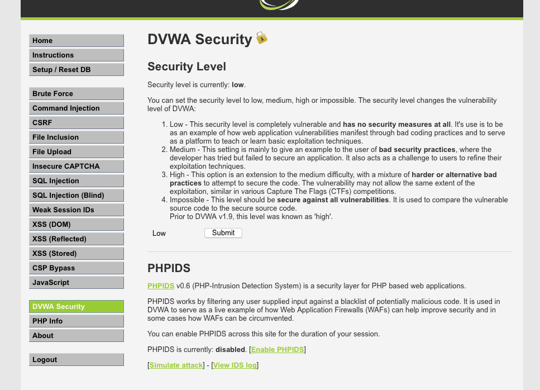Viewport: 540px width, 390px height.
Task: Submit the selected security level
Action: [223, 233]
